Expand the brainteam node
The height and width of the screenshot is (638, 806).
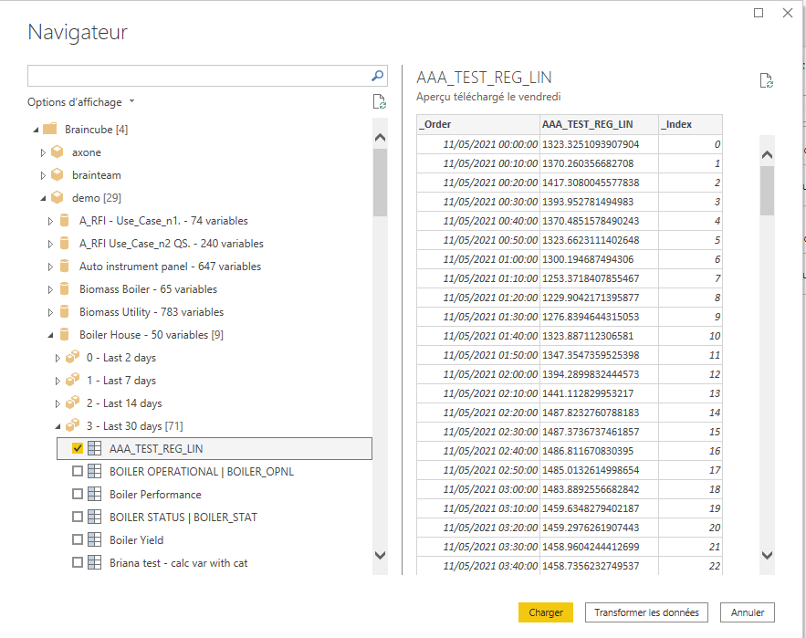click(x=43, y=175)
